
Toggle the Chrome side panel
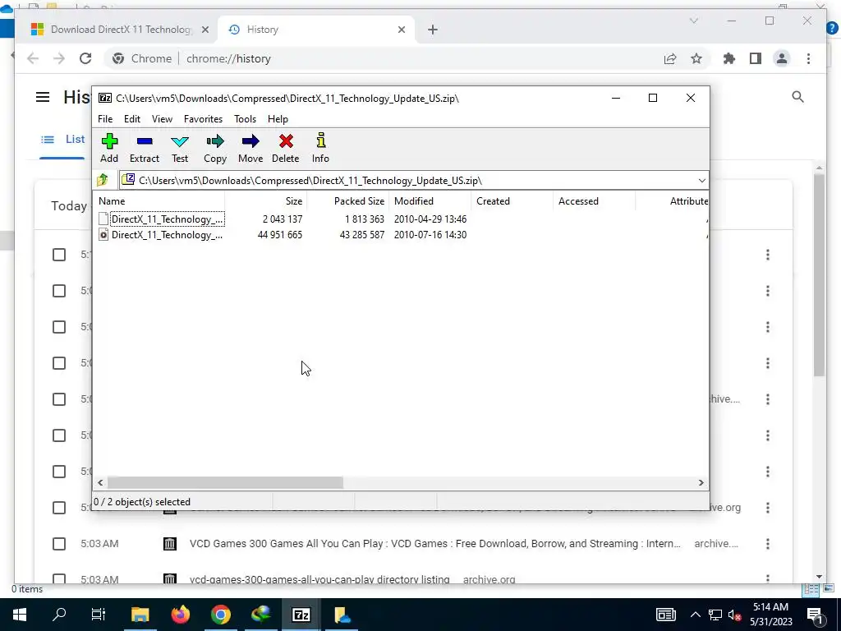coord(756,58)
